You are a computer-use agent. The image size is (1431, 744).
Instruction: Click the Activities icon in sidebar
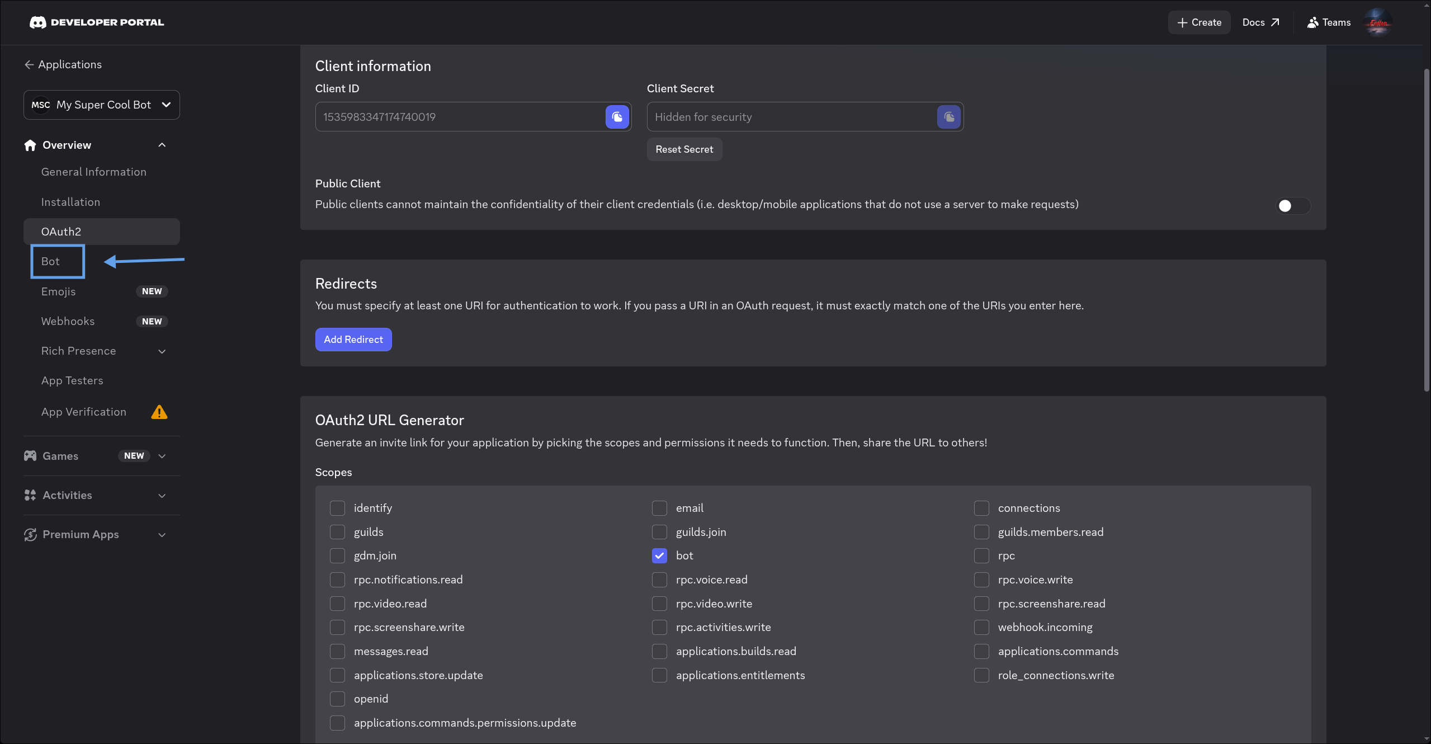pyautogui.click(x=30, y=495)
